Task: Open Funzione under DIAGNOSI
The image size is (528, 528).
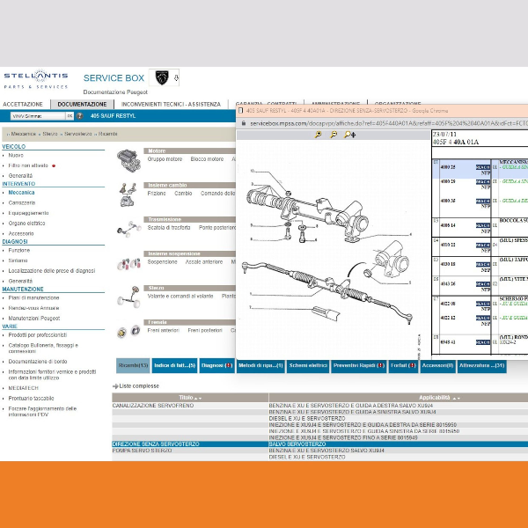Action: tap(18, 251)
